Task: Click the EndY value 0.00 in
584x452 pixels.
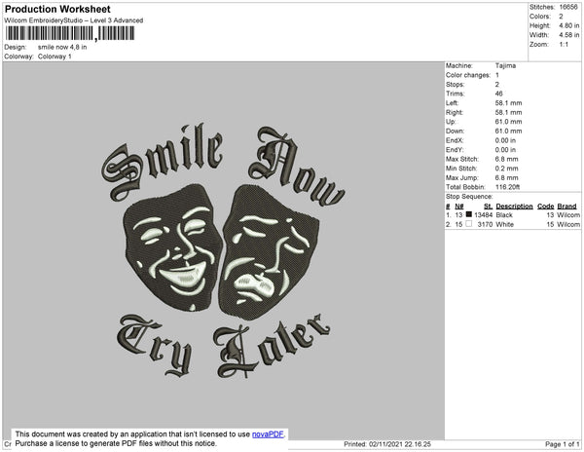Action: [505, 149]
